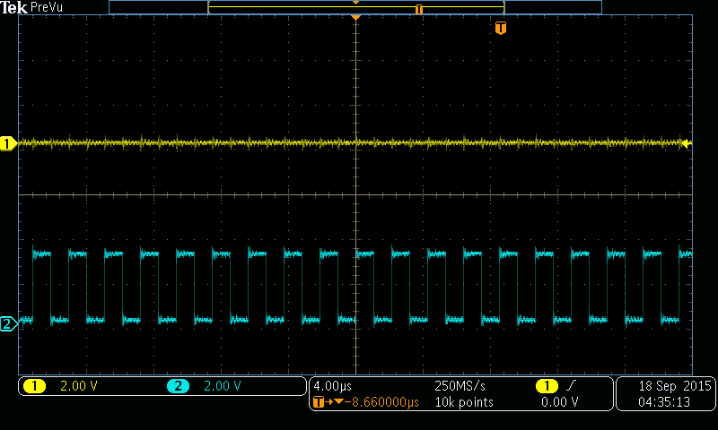Click channel 1 scale value 2.00 V
Image resolution: width=718 pixels, height=430 pixels.
[79, 386]
